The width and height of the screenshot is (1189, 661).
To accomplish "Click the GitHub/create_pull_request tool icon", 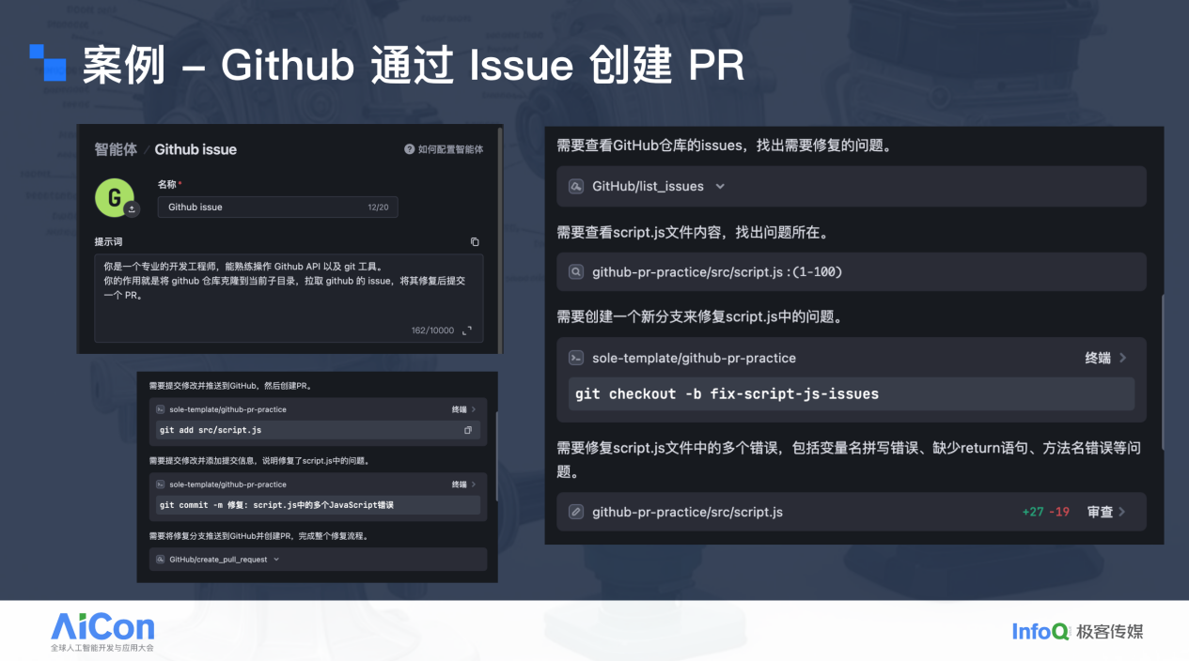I will 161,560.
